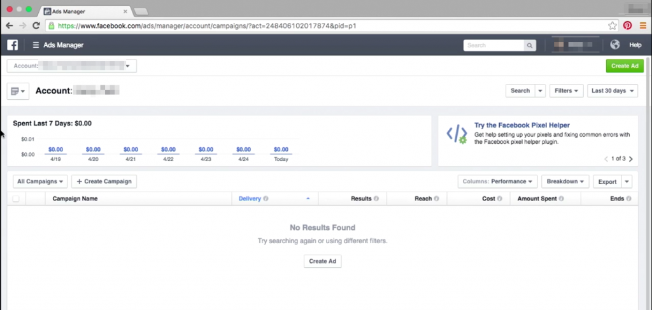Click the search magnifier button
652x310 pixels.
tap(530, 45)
